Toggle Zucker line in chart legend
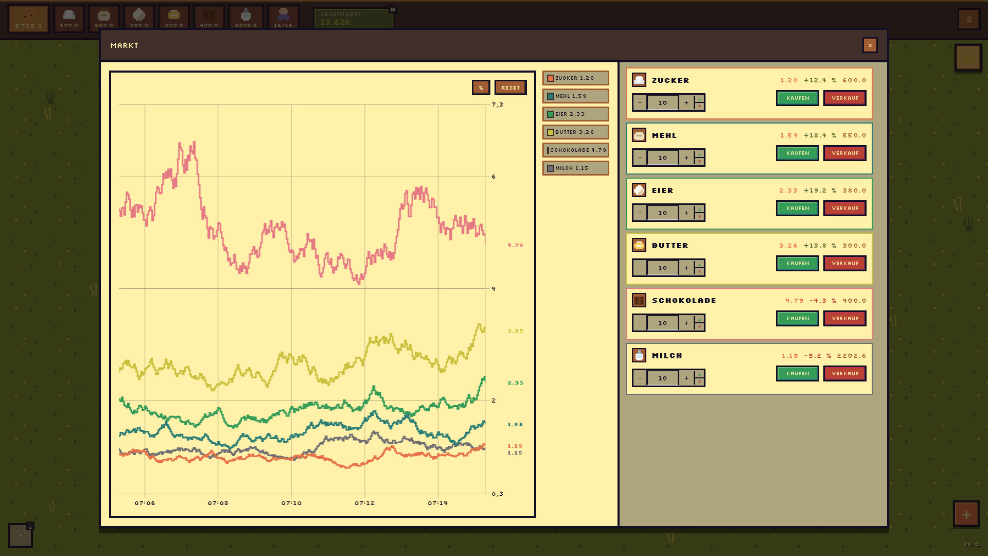The image size is (988, 556). click(x=576, y=78)
